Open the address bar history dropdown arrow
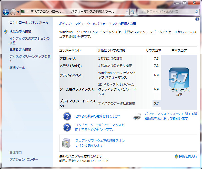202x169 pixels. 127,12
